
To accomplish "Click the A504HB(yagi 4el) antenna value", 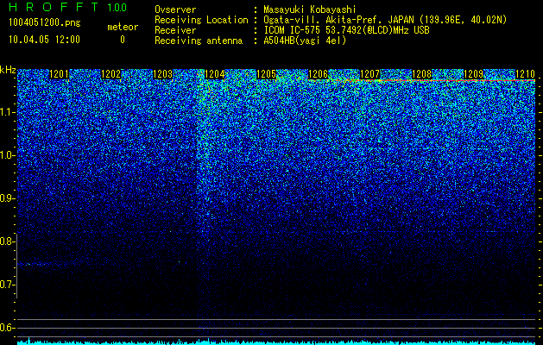I will click(x=305, y=41).
